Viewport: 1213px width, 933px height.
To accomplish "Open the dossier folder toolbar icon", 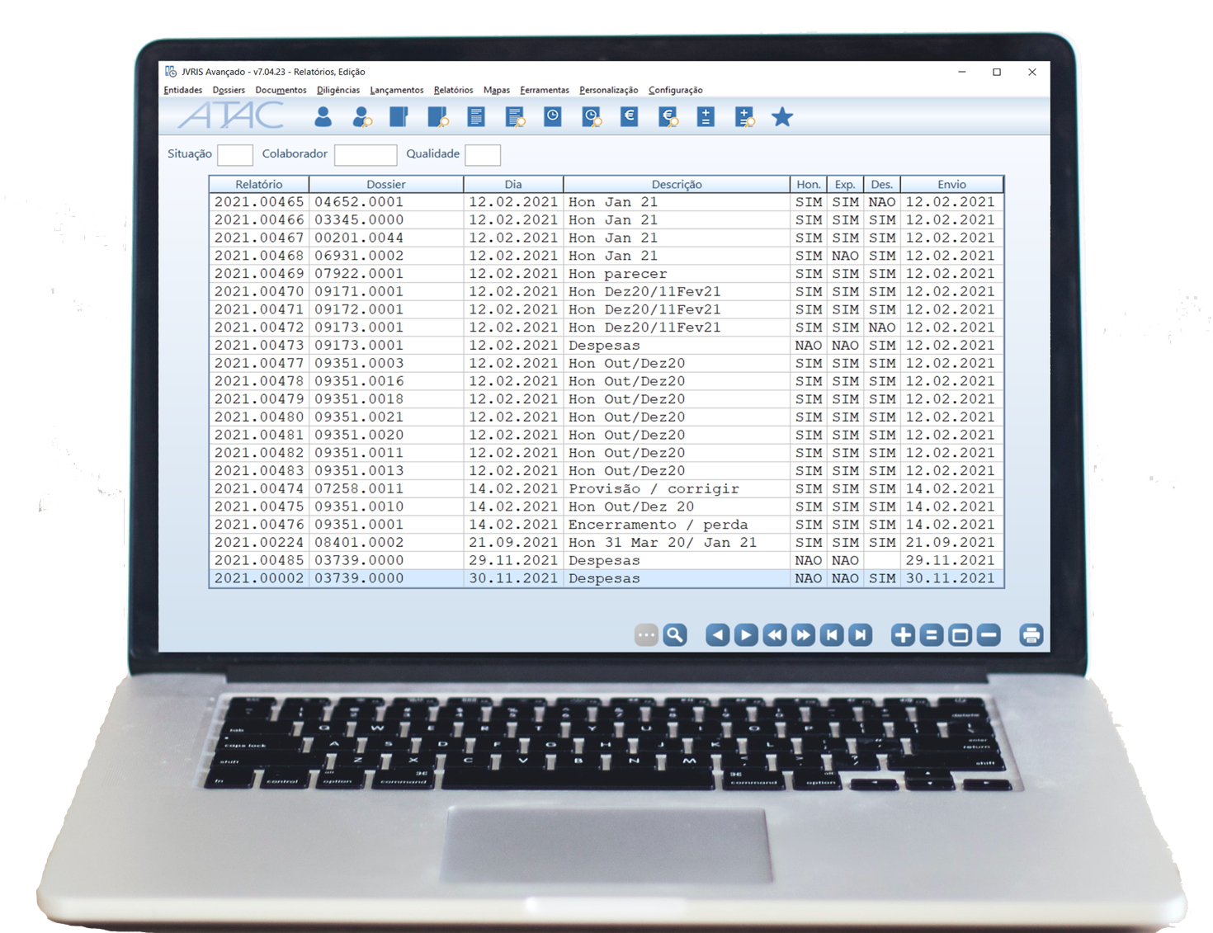I will [x=399, y=117].
